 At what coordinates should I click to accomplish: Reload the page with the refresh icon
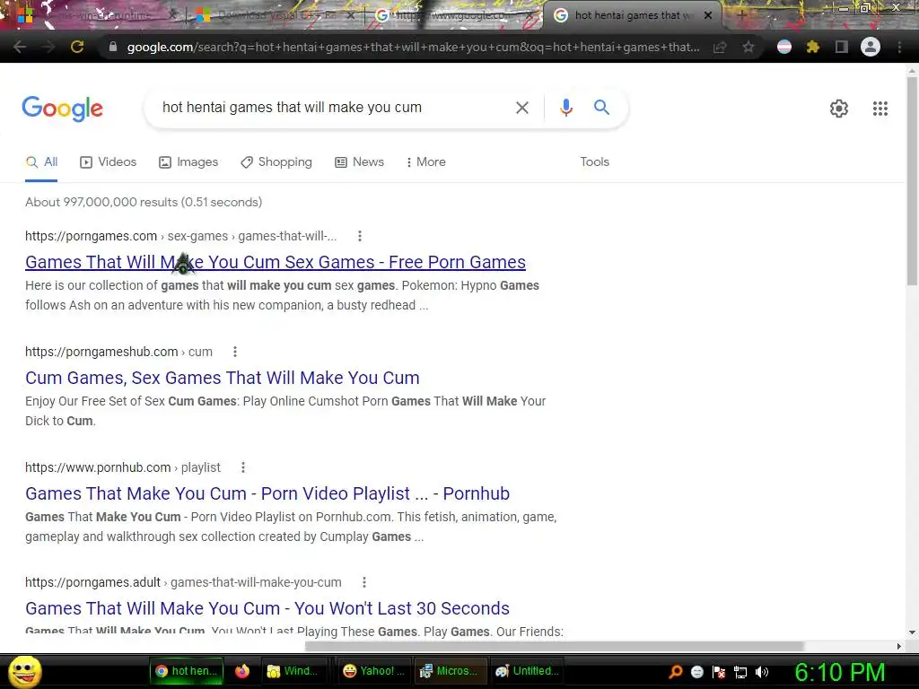pyautogui.click(x=77, y=47)
